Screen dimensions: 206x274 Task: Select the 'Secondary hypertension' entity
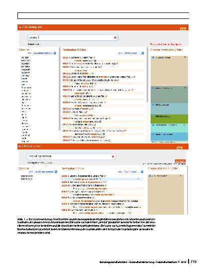[x=76, y=198]
